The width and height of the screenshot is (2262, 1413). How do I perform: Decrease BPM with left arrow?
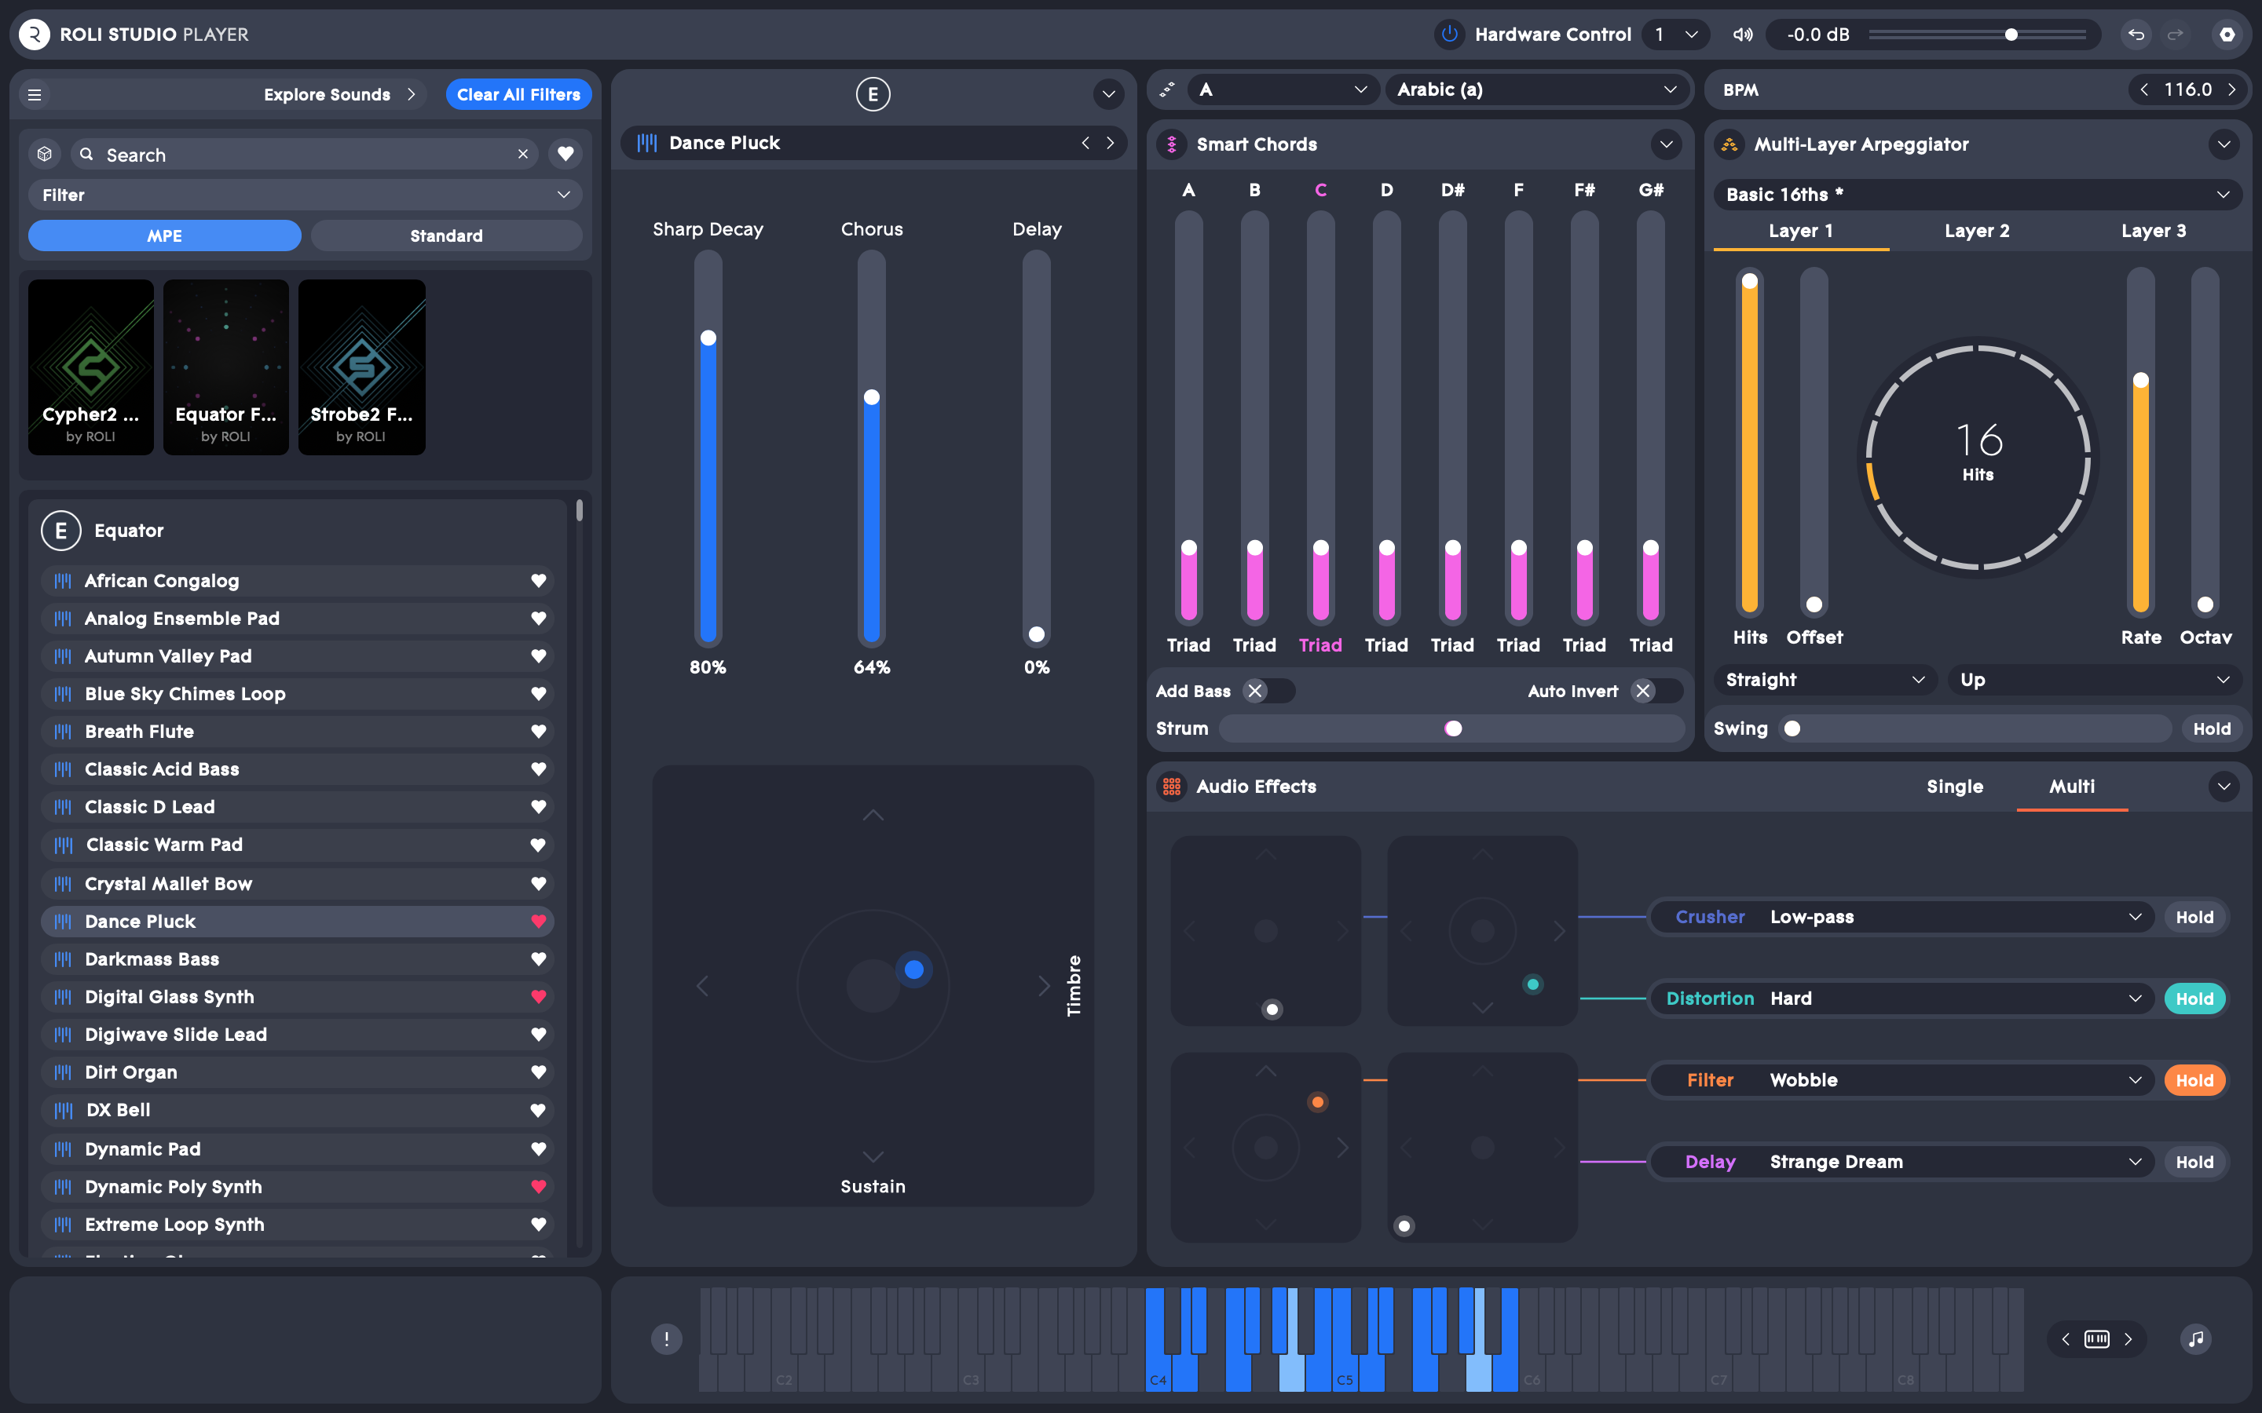coord(2144,89)
